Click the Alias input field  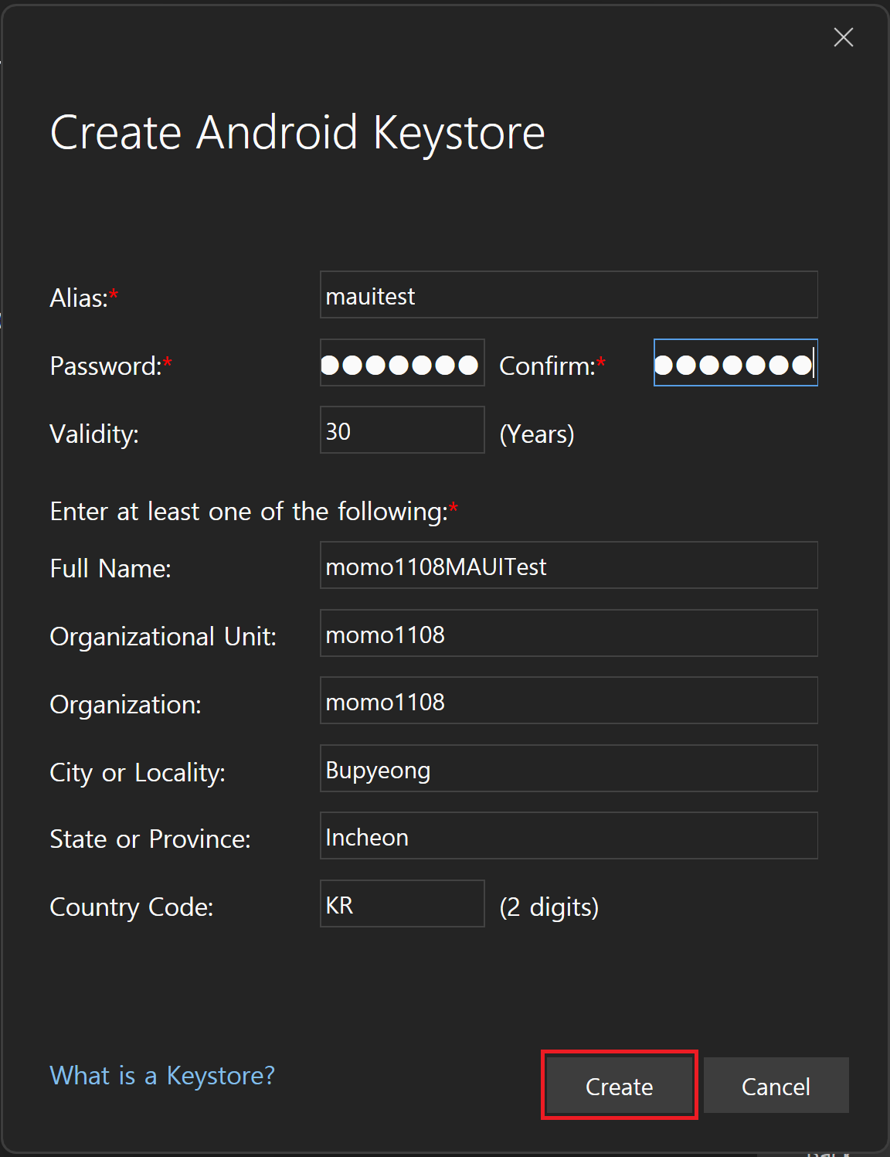point(568,295)
